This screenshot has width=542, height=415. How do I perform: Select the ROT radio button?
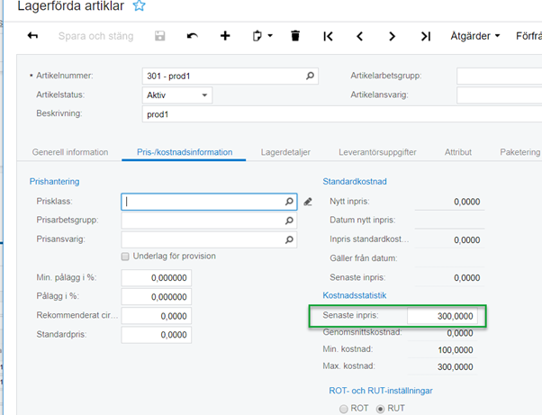[x=342, y=409]
